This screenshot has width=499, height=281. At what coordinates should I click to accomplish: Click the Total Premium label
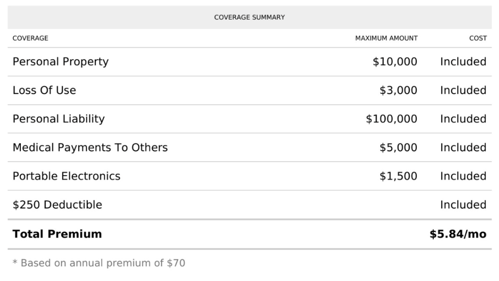click(x=57, y=234)
